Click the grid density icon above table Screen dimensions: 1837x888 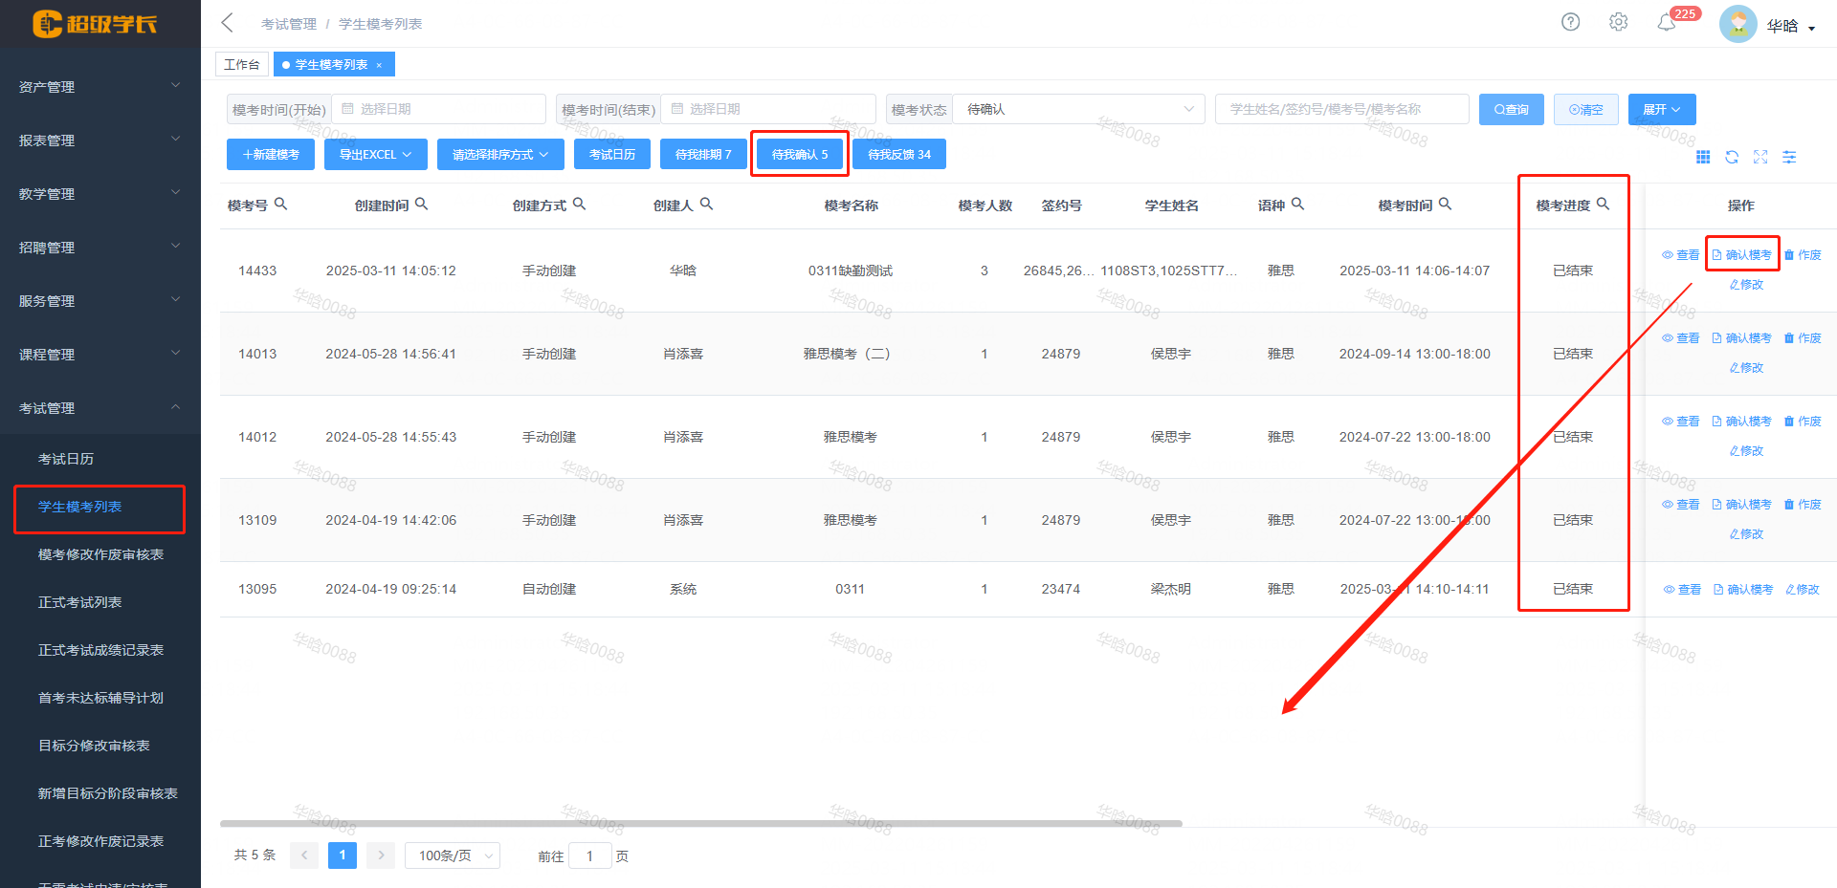(1703, 157)
